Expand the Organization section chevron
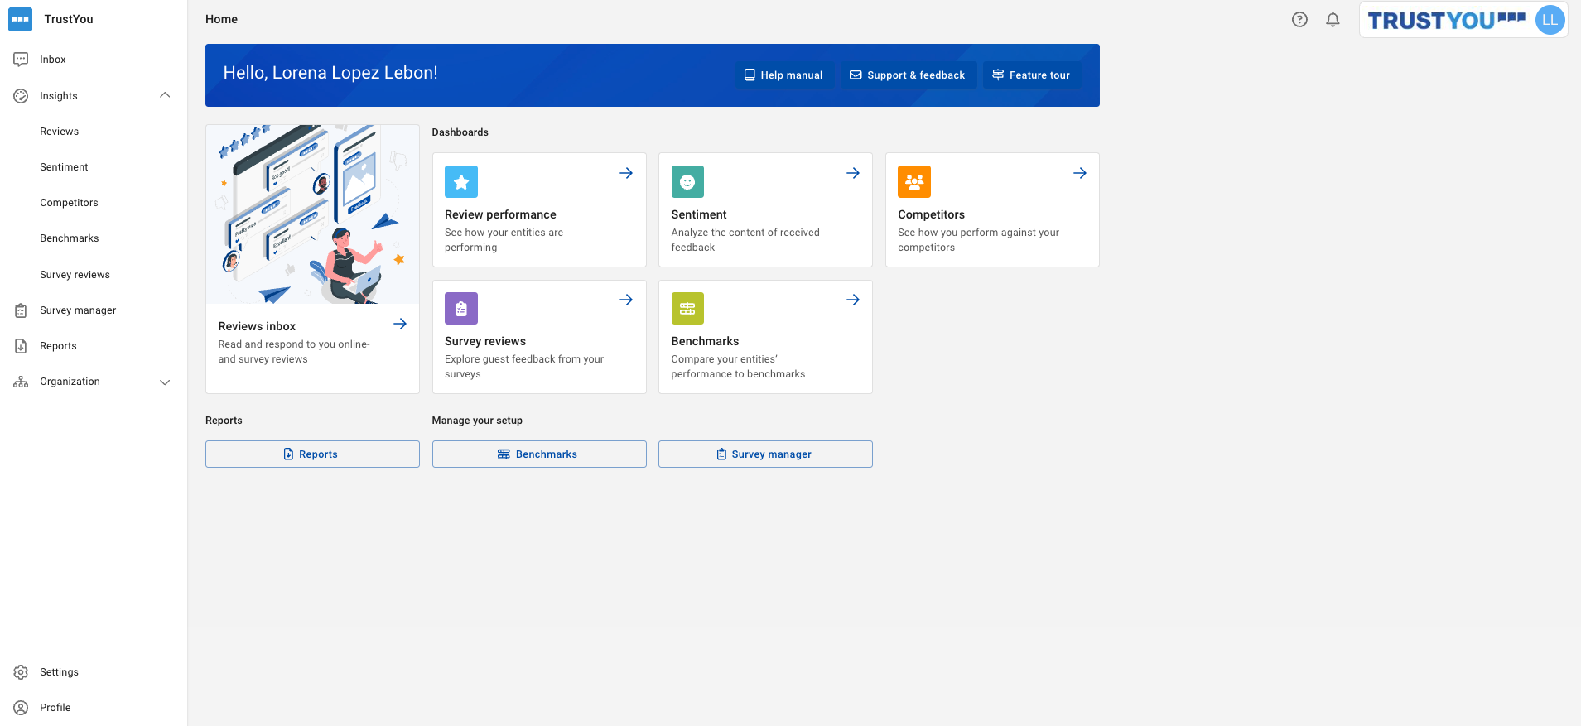This screenshot has width=1581, height=726. click(165, 382)
